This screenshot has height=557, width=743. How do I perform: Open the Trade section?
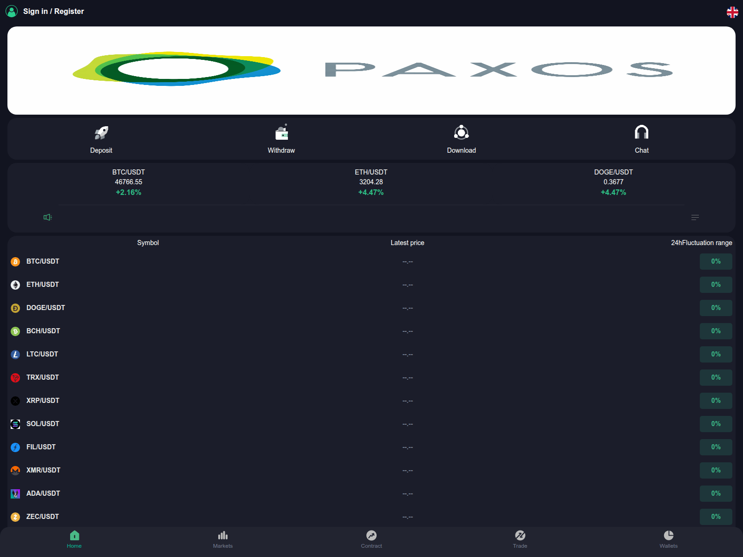point(520,540)
